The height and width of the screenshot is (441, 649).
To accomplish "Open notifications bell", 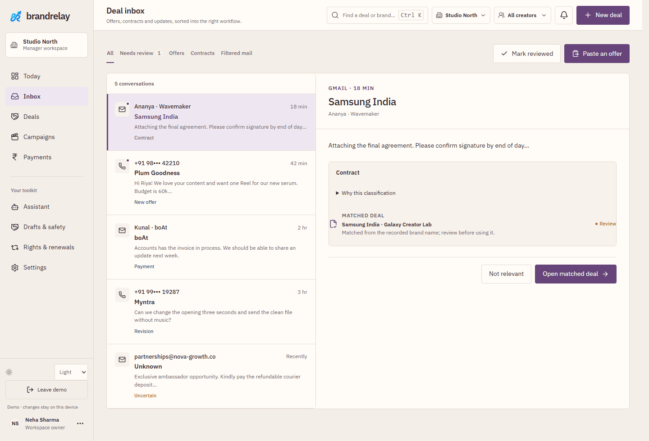I will [564, 15].
